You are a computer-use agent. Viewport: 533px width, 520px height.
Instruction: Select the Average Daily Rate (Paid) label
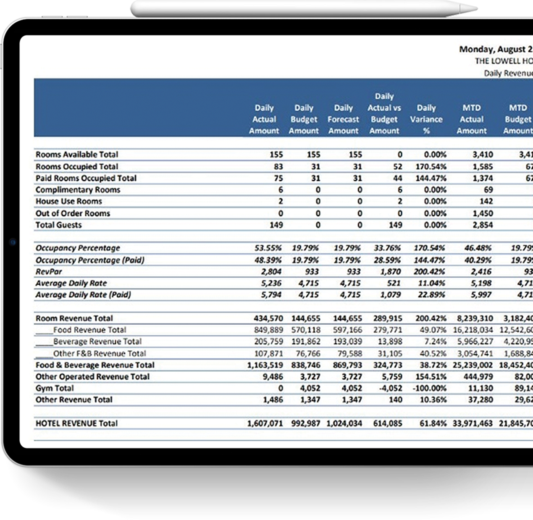83,295
